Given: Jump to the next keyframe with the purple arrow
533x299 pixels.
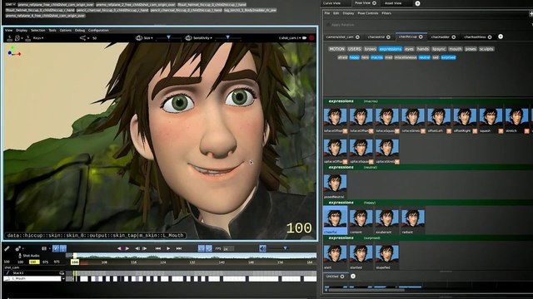Looking at the screenshot, I should [x=127, y=248].
